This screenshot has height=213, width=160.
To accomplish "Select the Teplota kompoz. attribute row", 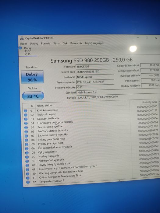I will [91, 113].
